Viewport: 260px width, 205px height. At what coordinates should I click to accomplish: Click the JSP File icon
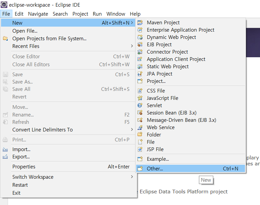[x=140, y=149]
